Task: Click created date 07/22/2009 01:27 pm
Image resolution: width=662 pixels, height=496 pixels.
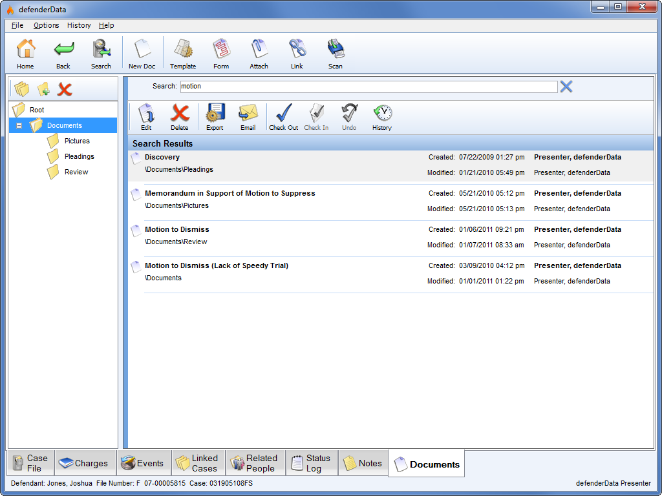Action: (492, 158)
